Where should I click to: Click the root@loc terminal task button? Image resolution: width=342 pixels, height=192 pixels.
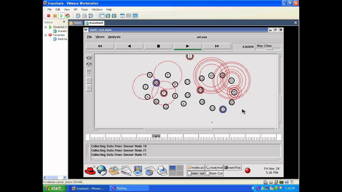click(232, 167)
